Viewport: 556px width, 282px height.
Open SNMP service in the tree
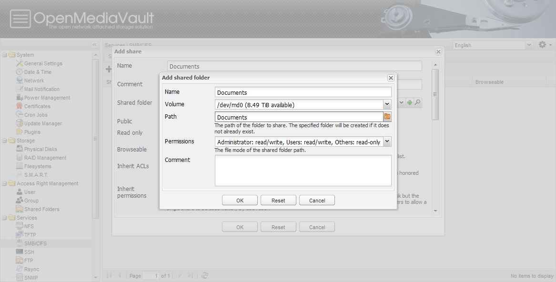click(31, 278)
